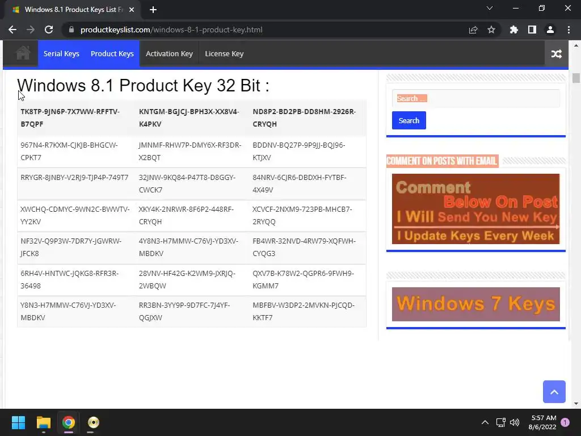Open the Activation Key menu item
Screen dimensions: 581x436
click(169, 54)
